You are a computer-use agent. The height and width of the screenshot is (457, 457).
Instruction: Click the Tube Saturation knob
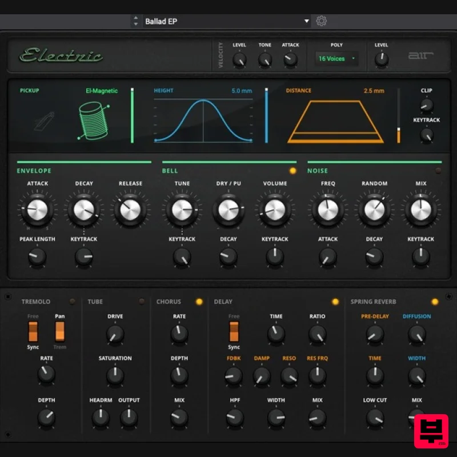point(115,375)
